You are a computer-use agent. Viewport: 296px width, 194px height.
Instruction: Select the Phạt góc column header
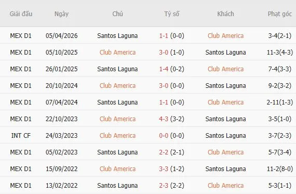tap(280, 14)
